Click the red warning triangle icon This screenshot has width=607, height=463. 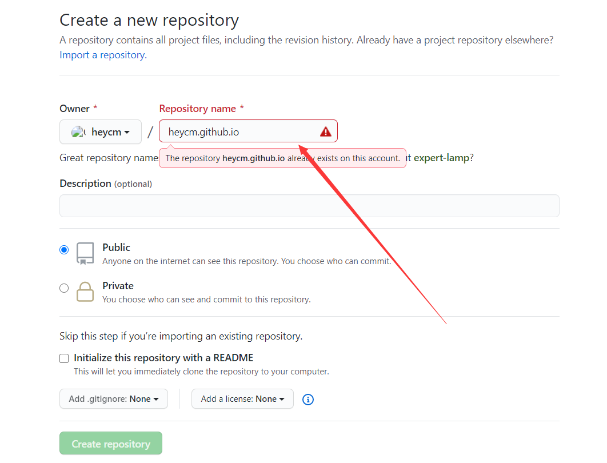click(326, 132)
